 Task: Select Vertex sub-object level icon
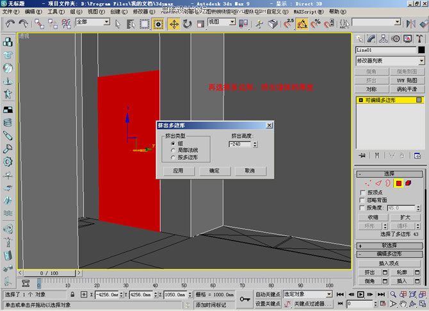tap(368, 183)
